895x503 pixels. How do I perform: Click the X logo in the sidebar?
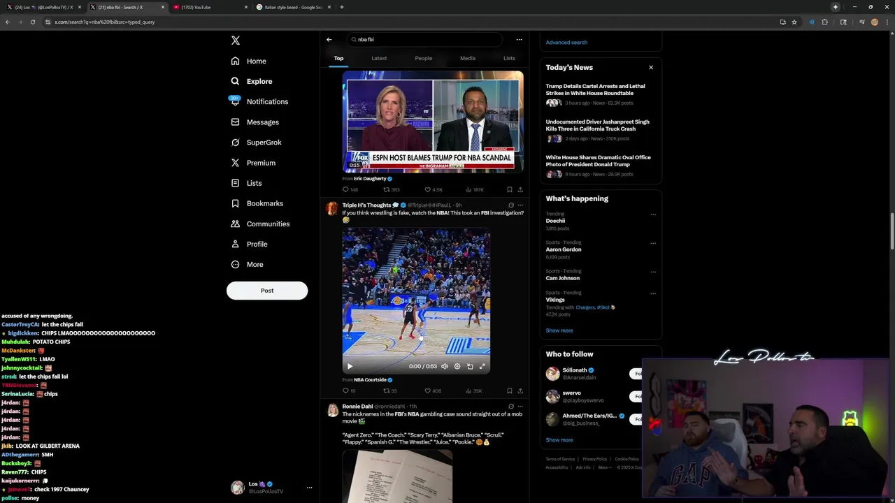[236, 41]
